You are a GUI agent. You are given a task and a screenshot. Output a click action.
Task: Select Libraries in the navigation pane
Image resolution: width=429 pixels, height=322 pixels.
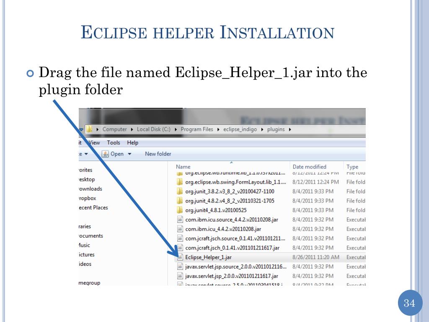[x=85, y=226]
